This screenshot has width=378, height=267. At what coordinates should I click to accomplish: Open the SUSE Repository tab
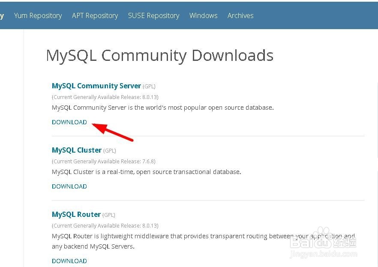click(154, 16)
